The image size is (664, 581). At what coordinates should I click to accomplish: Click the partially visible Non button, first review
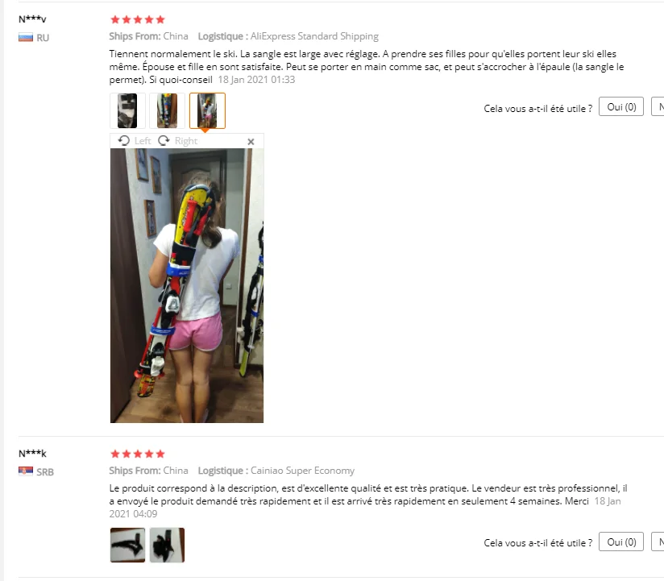coord(658,106)
